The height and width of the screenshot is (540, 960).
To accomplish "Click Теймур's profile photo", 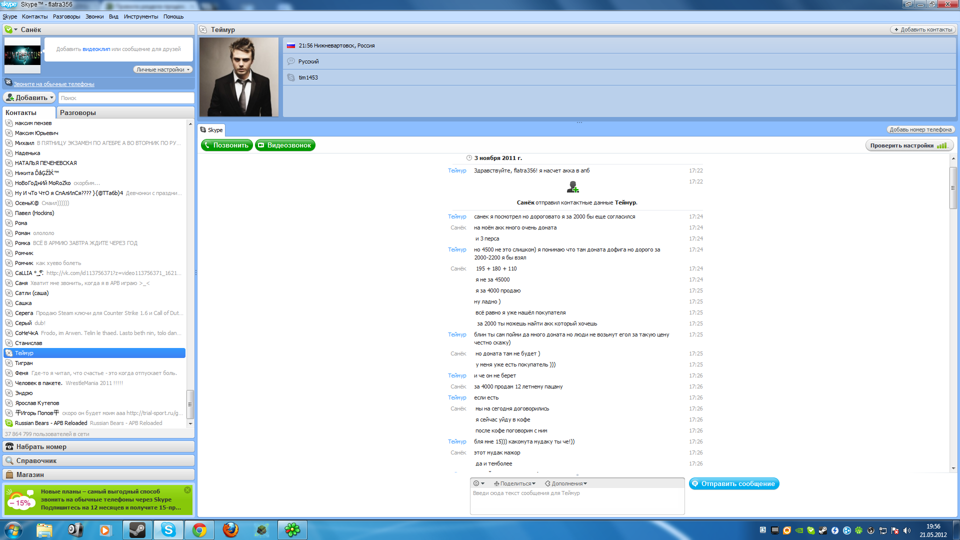I will point(239,77).
